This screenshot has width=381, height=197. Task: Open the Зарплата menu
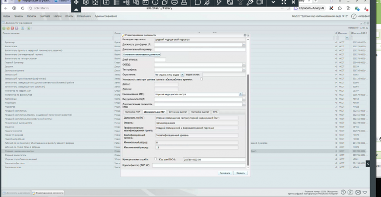pos(45,16)
